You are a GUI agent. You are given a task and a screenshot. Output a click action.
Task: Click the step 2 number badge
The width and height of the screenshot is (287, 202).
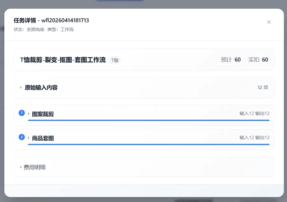pyautogui.click(x=21, y=137)
